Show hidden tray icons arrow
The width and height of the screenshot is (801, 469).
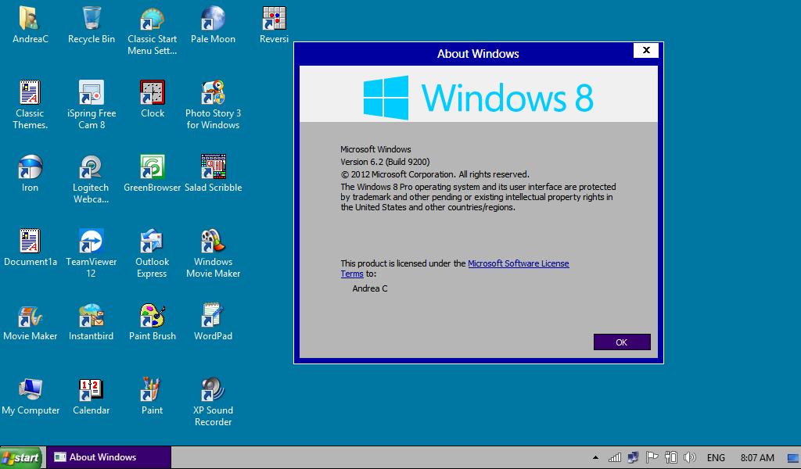click(x=595, y=457)
